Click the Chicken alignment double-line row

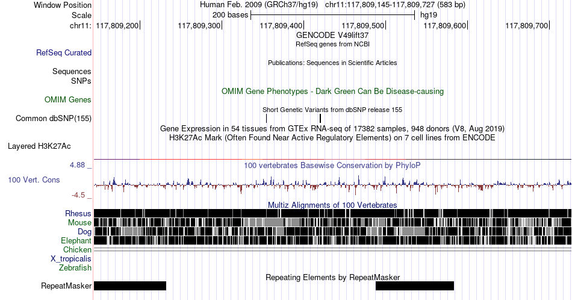click(x=332, y=249)
